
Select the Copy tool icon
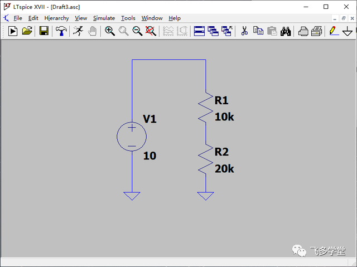pyautogui.click(x=258, y=31)
